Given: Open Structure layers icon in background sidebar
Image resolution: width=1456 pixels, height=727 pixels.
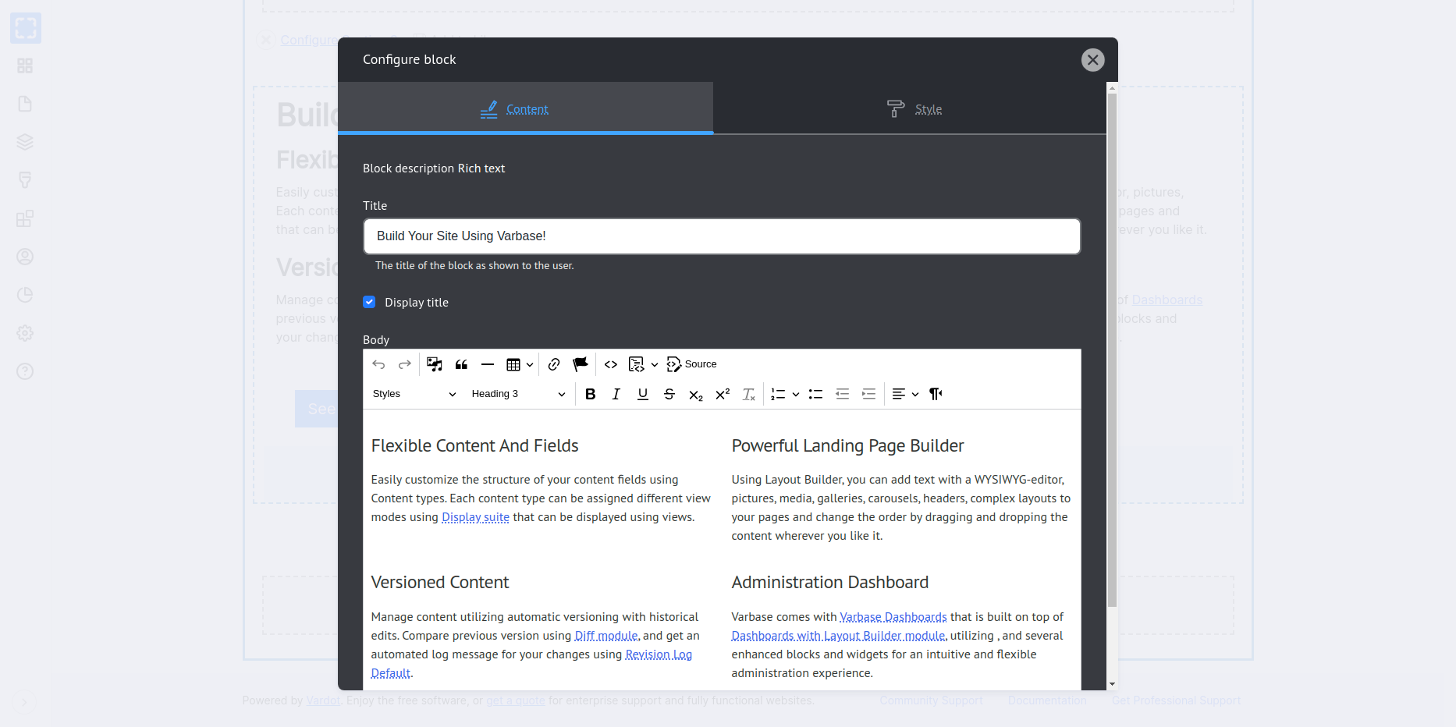Looking at the screenshot, I should [25, 142].
